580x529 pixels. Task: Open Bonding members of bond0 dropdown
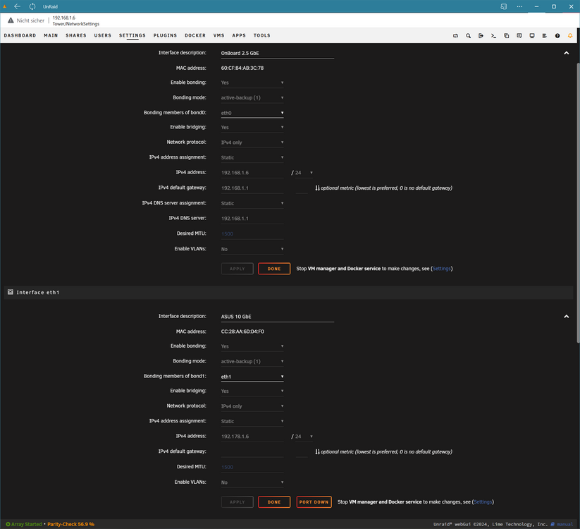(x=252, y=113)
